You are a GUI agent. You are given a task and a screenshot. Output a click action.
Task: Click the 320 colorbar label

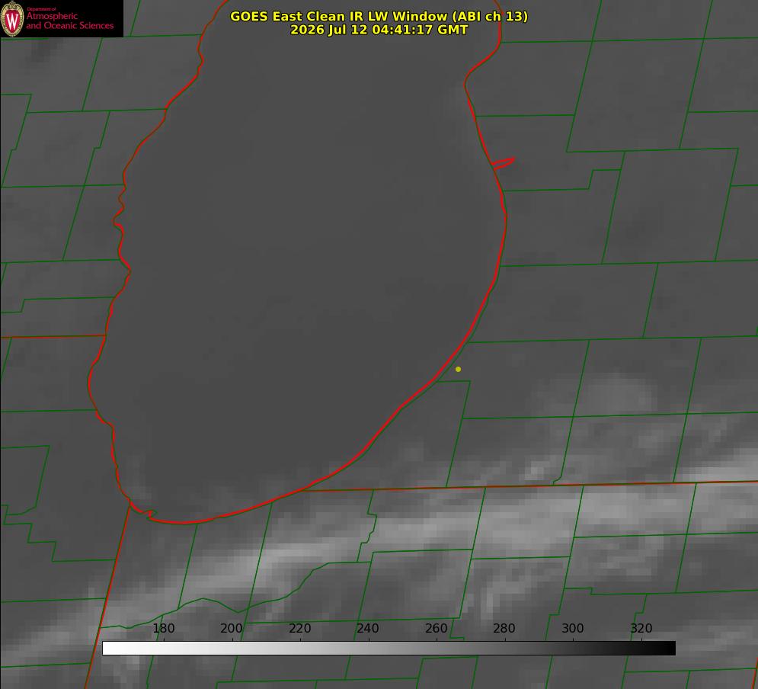coord(641,628)
